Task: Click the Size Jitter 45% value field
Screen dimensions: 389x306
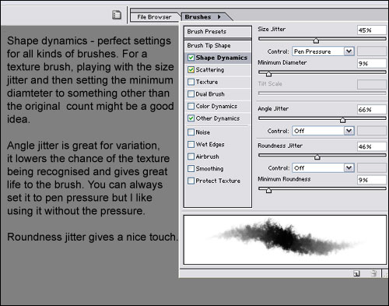Action: [x=372, y=30]
